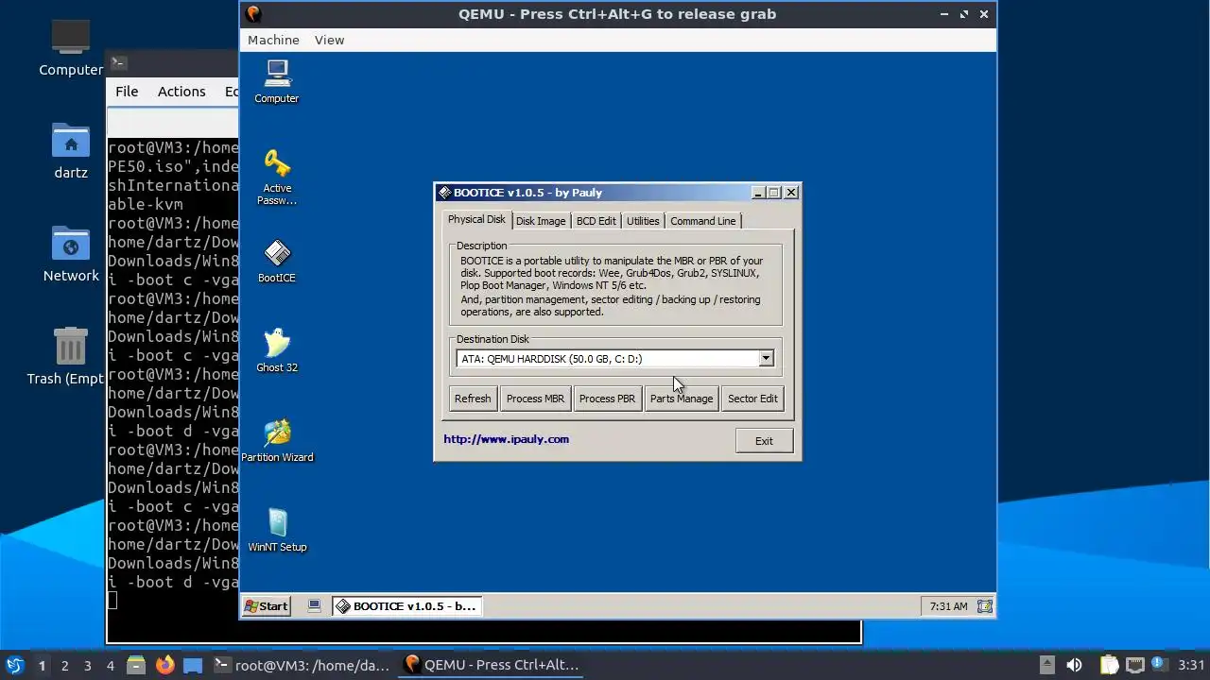
Task: Open the LXQt application menu bird icon
Action: (14, 665)
